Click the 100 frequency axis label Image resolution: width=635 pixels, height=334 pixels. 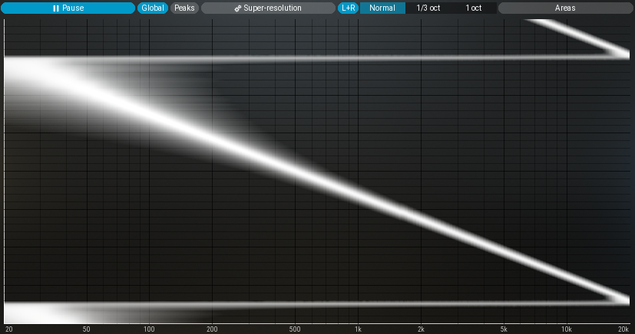[149, 329]
